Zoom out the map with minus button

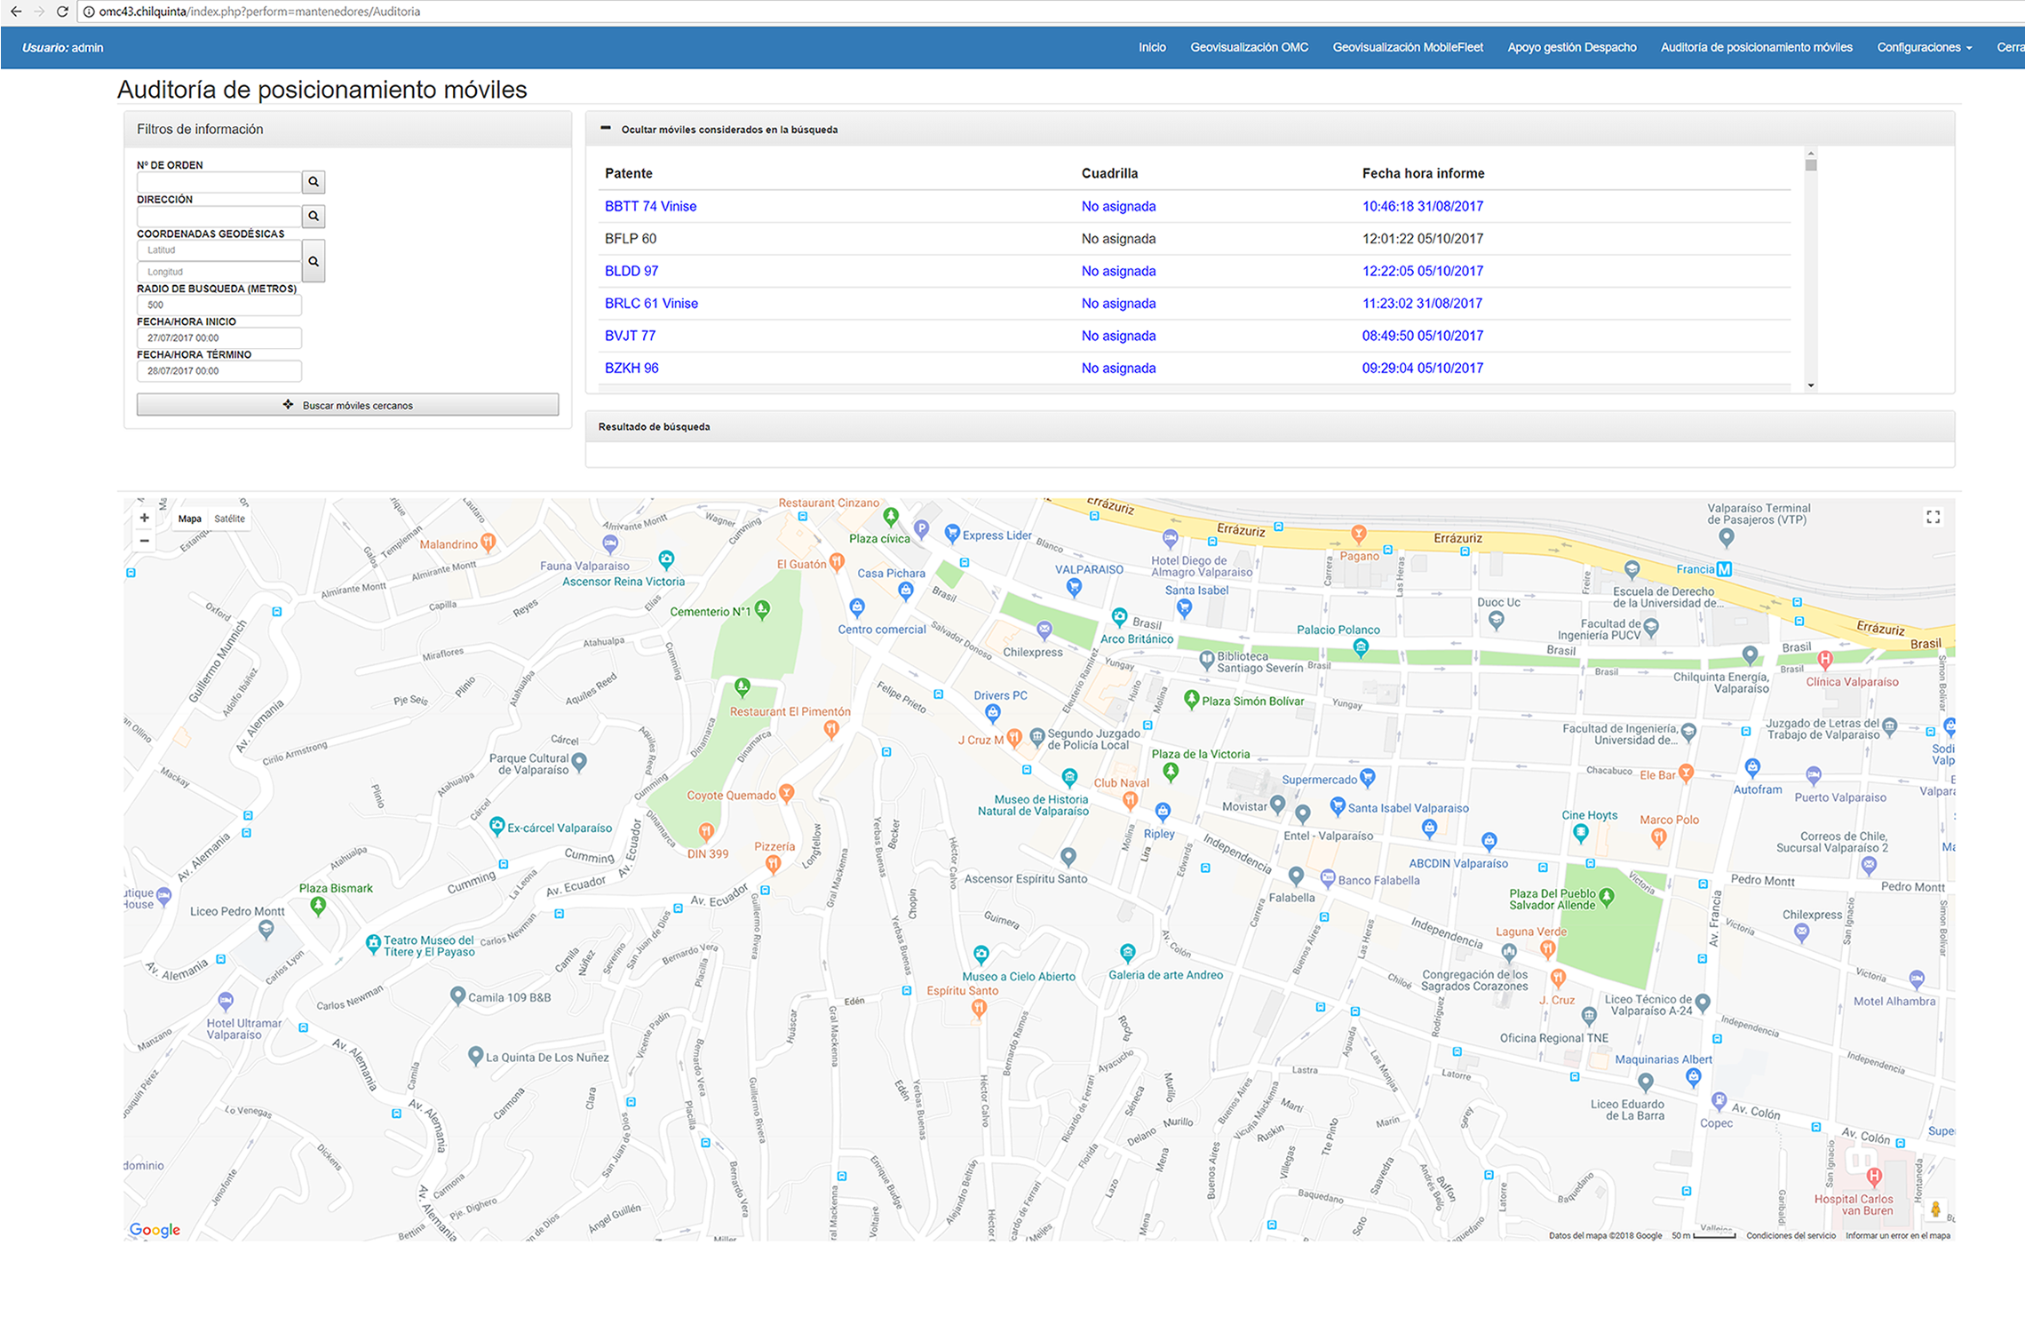pos(144,541)
